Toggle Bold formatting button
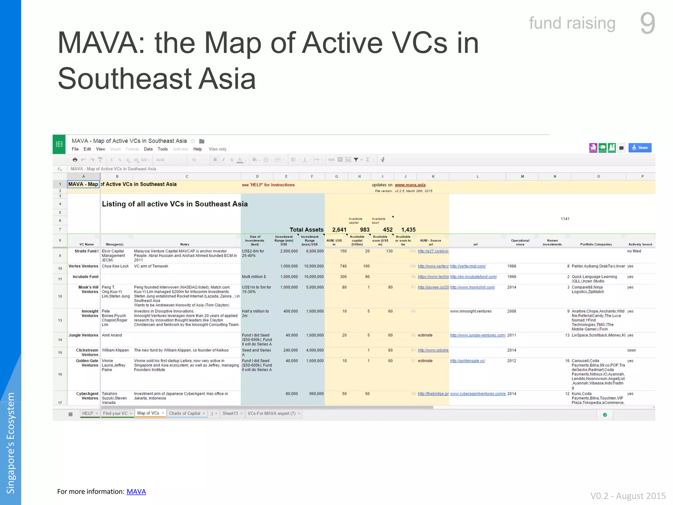 click(215, 160)
